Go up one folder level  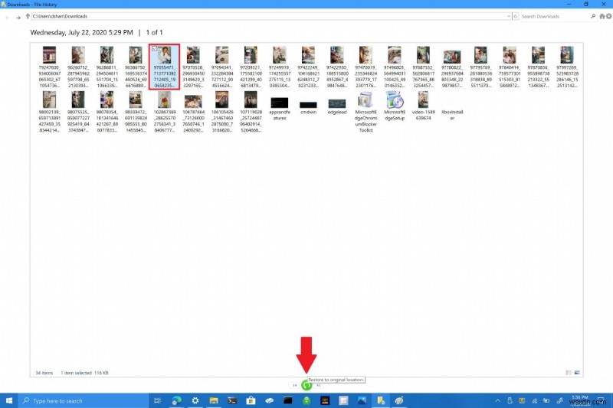point(28,16)
